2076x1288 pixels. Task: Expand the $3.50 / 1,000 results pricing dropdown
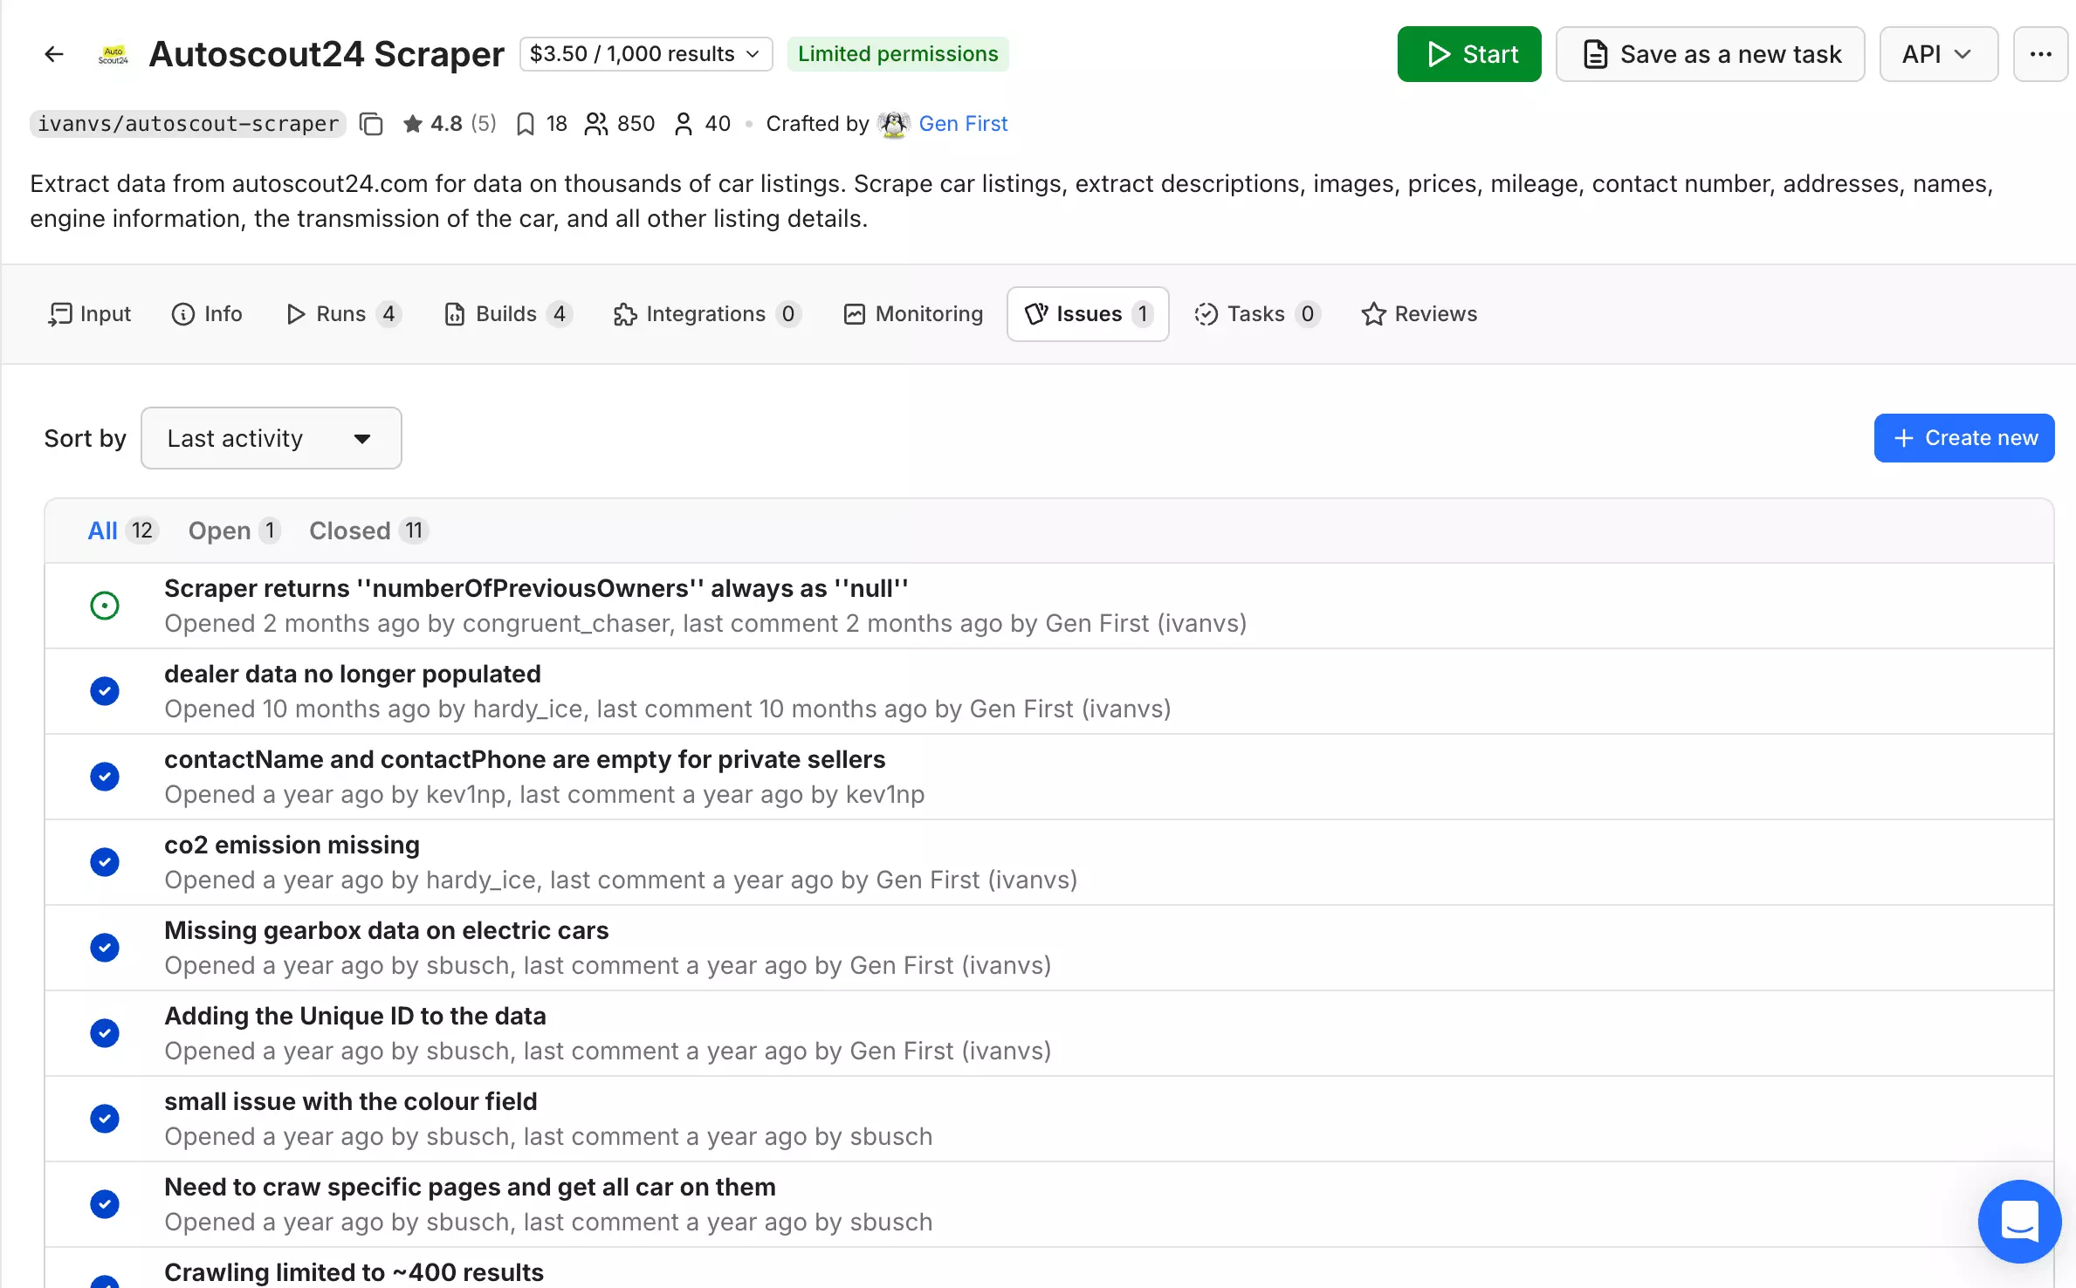(646, 54)
